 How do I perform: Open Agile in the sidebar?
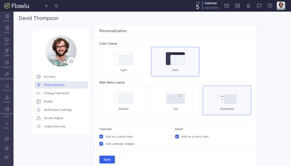point(7,41)
